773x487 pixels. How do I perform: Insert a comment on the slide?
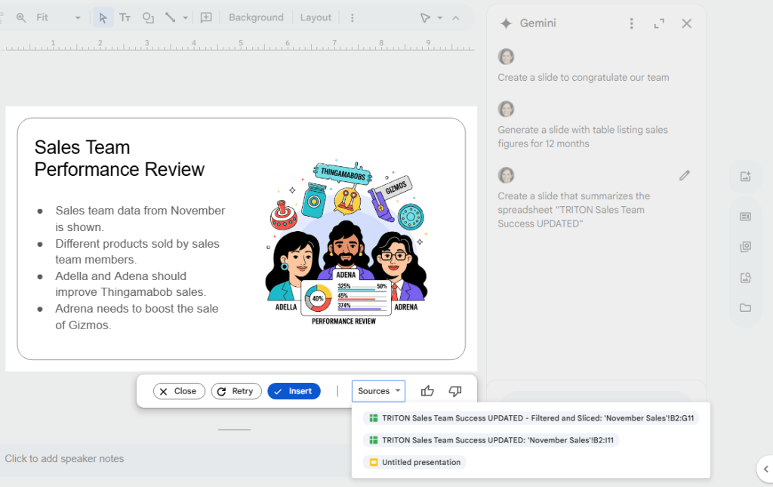206,17
